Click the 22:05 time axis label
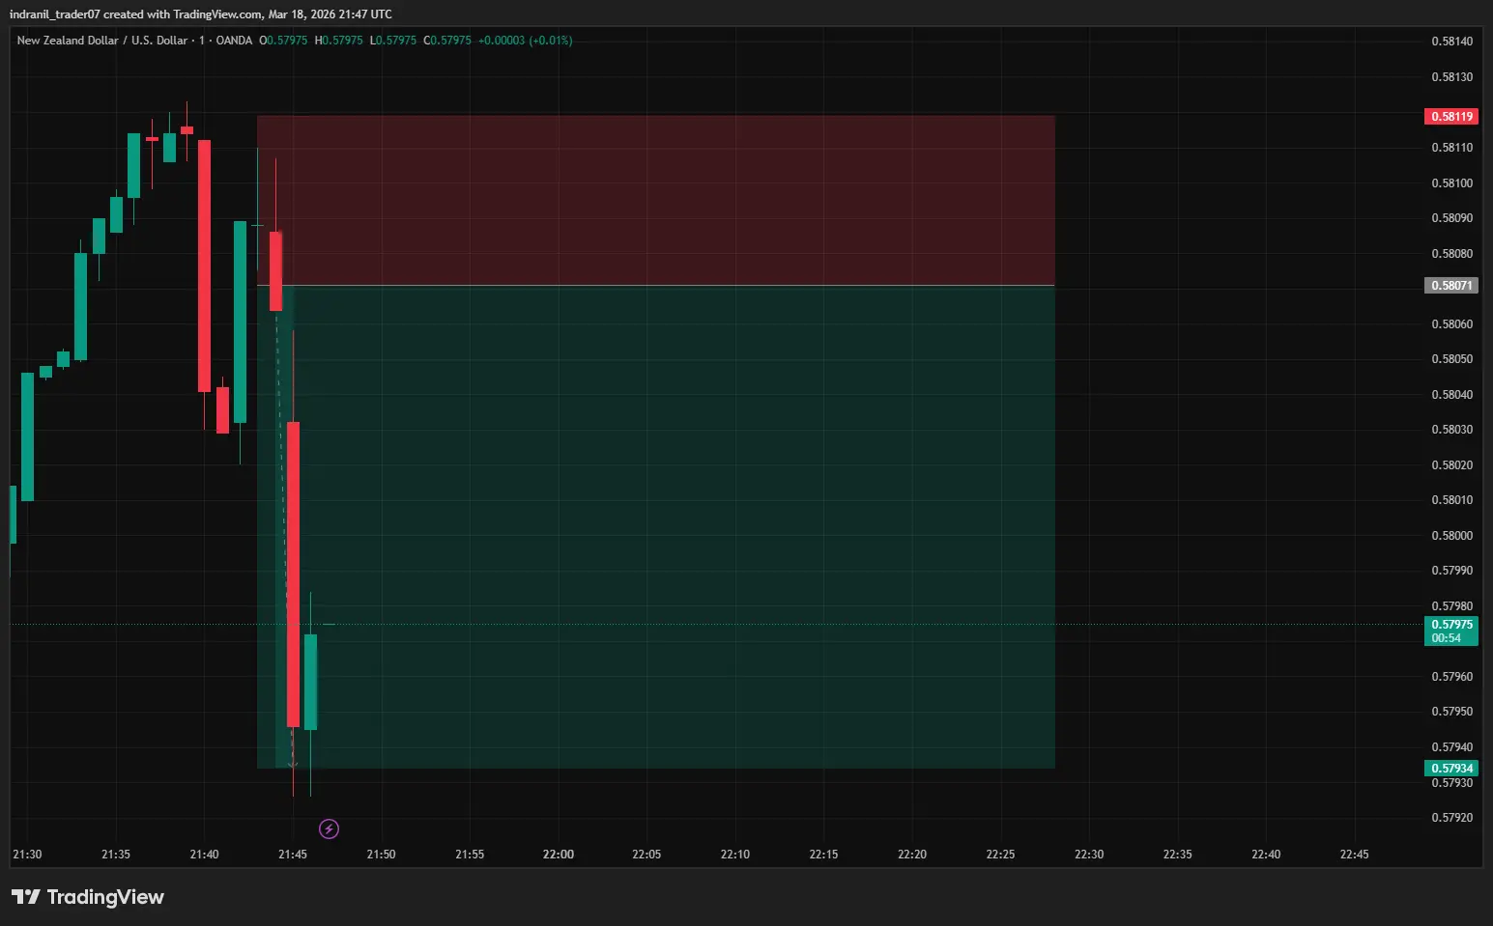This screenshot has height=926, width=1493. 646,855
